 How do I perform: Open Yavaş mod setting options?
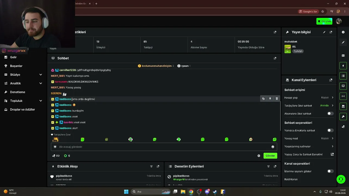tap(309, 138)
